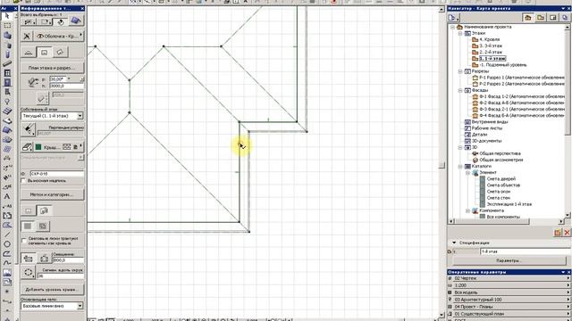Click the View Map icon in Navigator
The width and height of the screenshot is (572, 321).
click(x=540, y=18)
